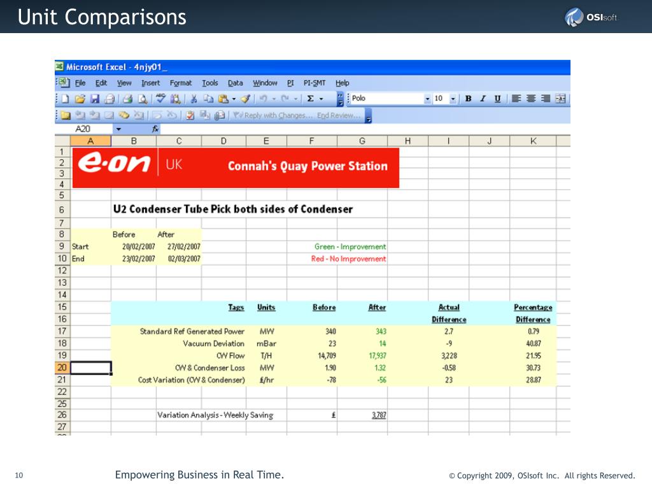Click the fx insert function icon

click(x=155, y=129)
